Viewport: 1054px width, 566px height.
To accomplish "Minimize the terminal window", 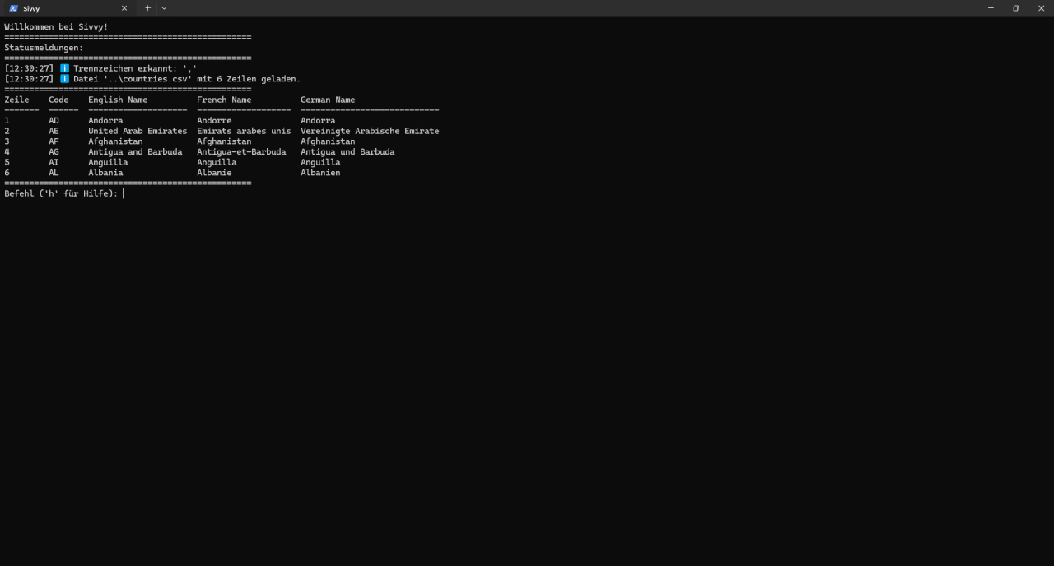I will tap(990, 8).
